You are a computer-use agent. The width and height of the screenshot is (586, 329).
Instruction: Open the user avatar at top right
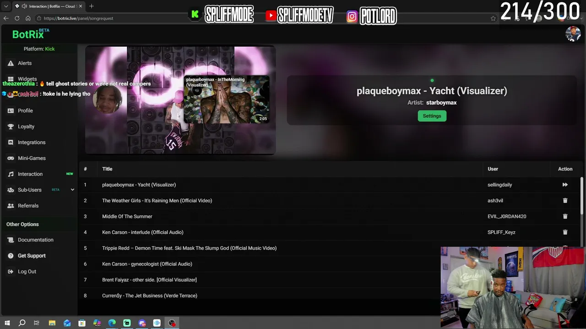(573, 34)
